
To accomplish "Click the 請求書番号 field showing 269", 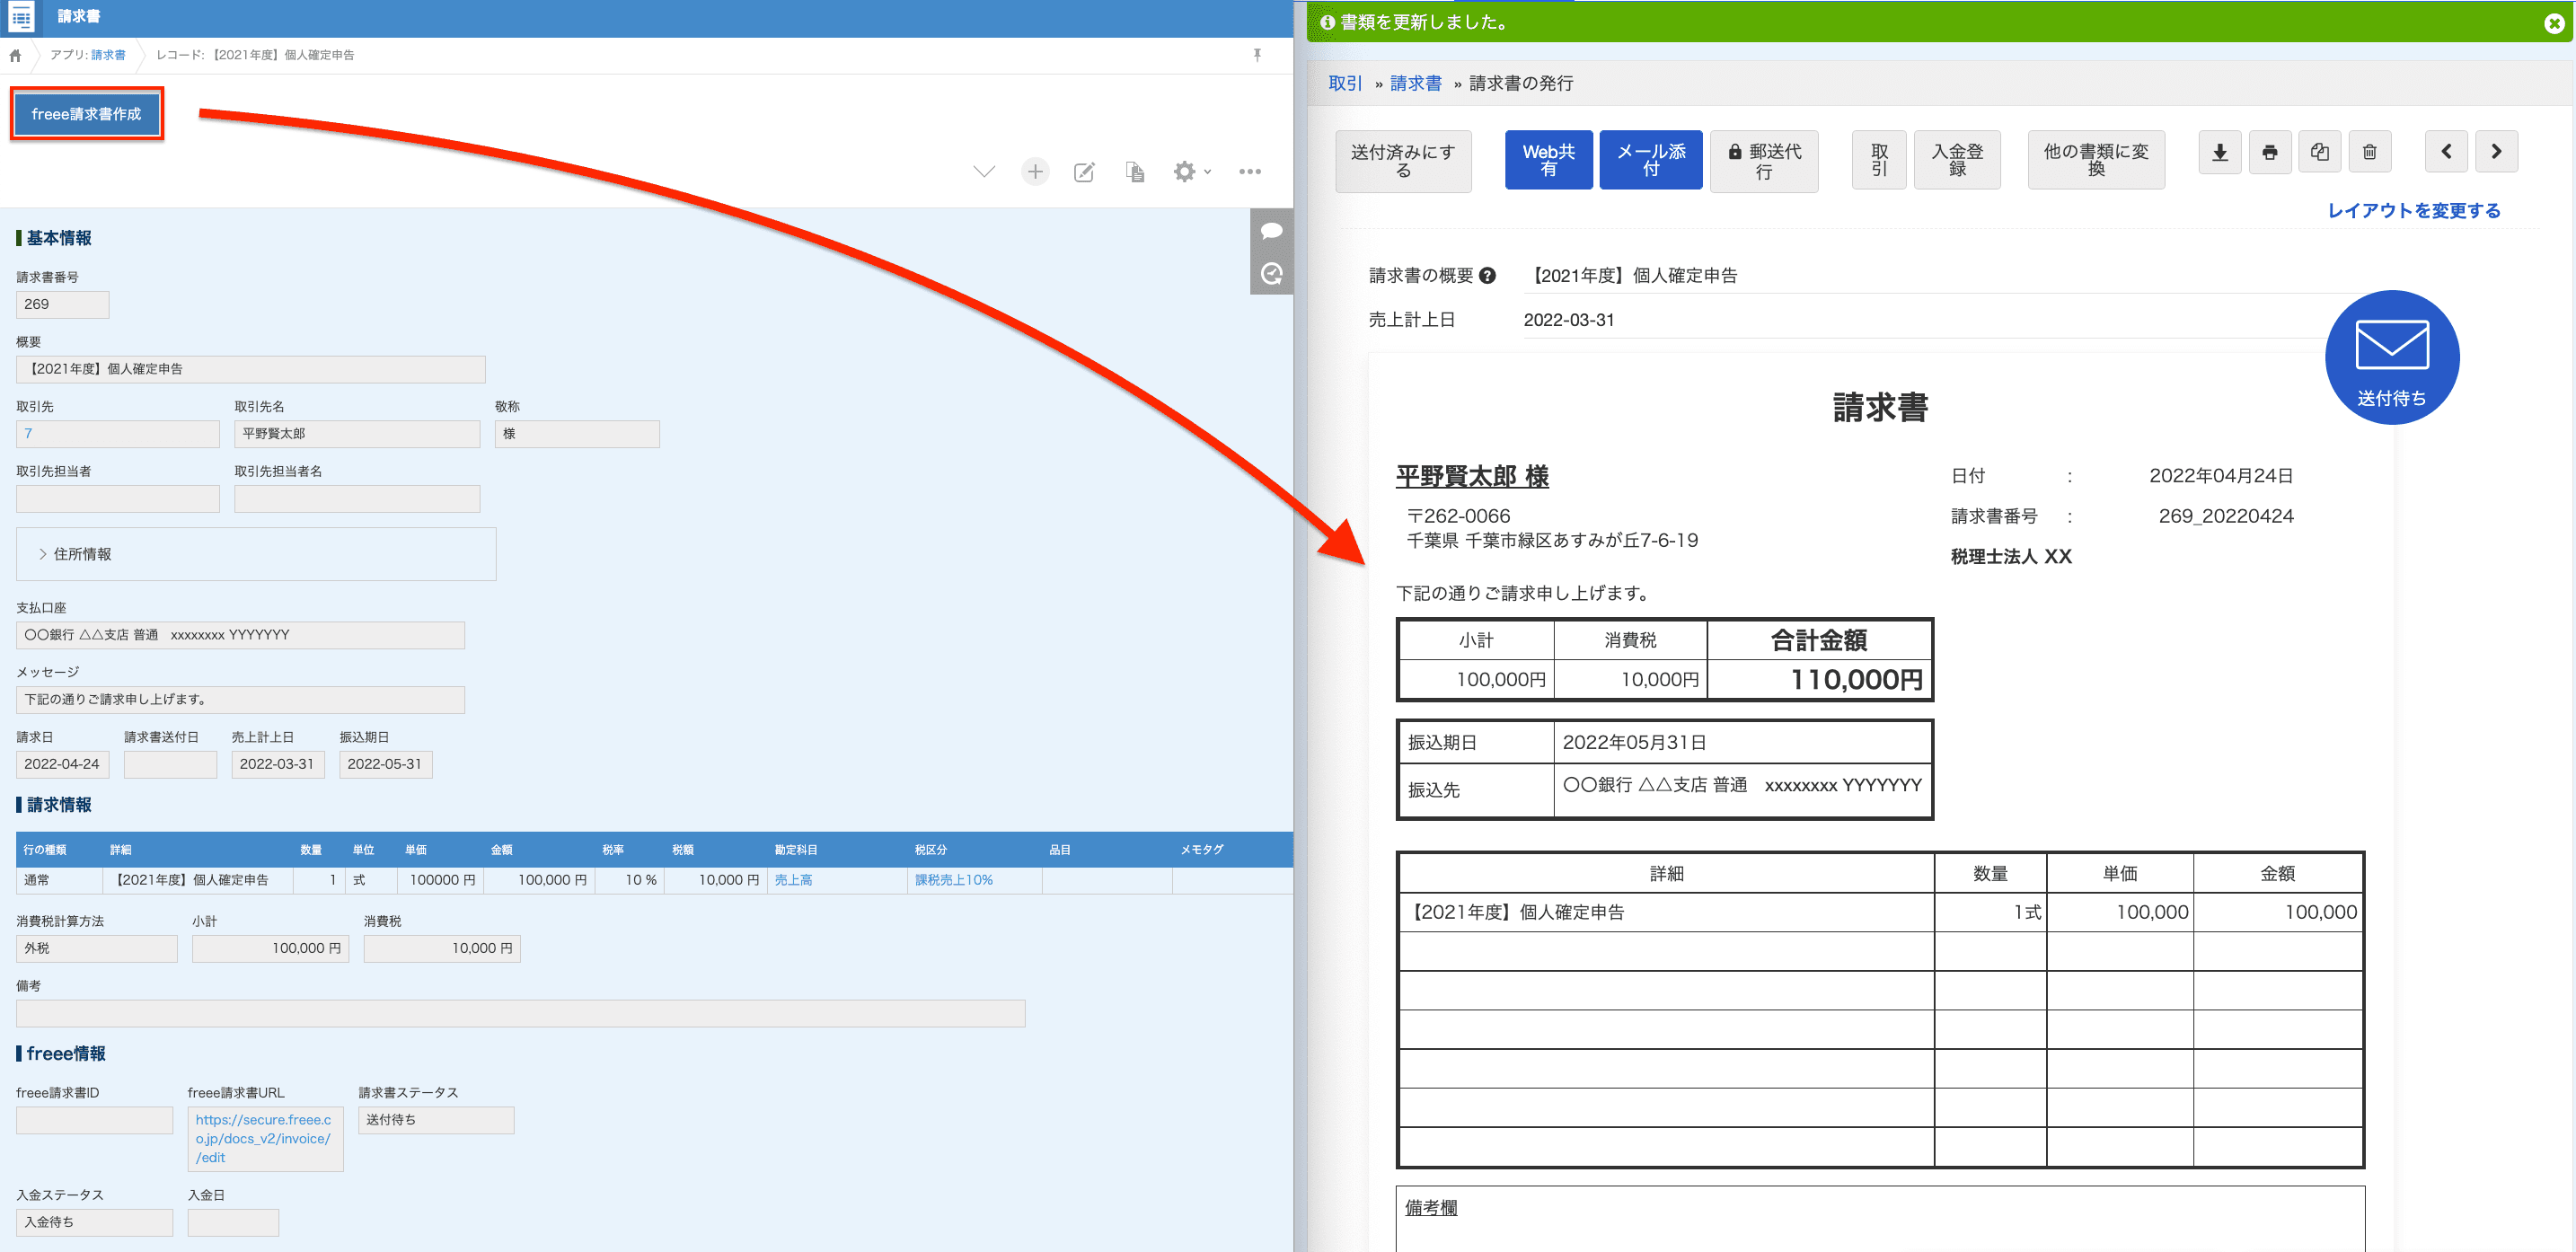I will [x=62, y=305].
